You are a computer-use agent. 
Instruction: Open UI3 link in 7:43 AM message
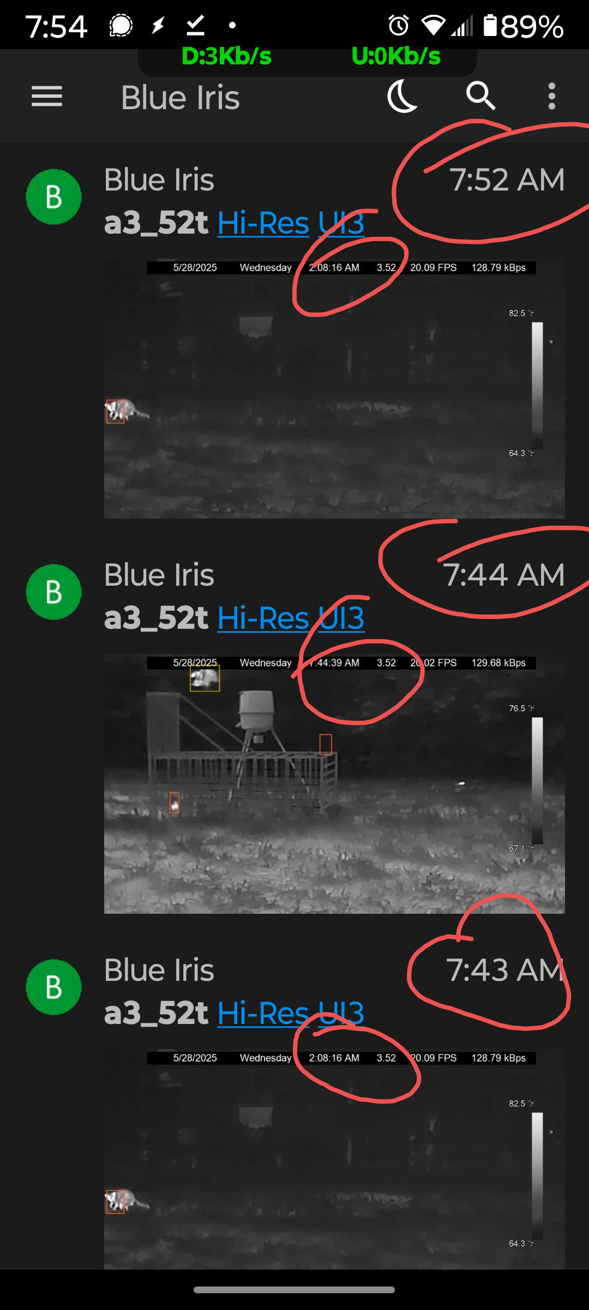(341, 1014)
